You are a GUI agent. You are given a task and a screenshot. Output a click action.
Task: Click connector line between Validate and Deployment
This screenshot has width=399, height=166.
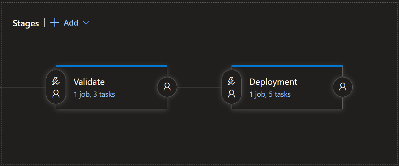pos(199,87)
